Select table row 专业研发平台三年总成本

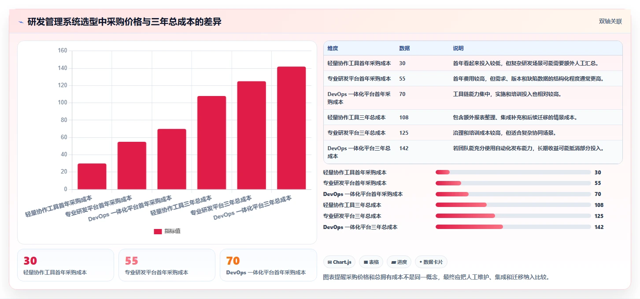point(473,133)
